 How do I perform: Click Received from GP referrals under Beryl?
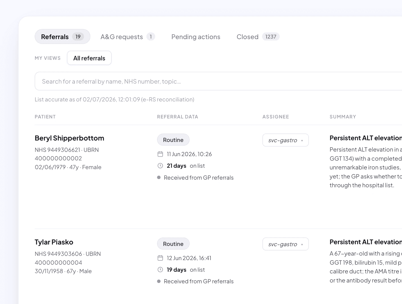199,178
